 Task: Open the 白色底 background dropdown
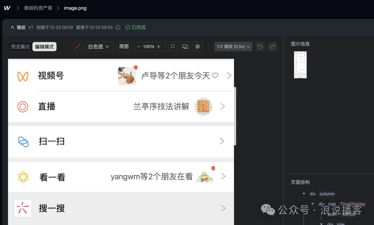99,46
